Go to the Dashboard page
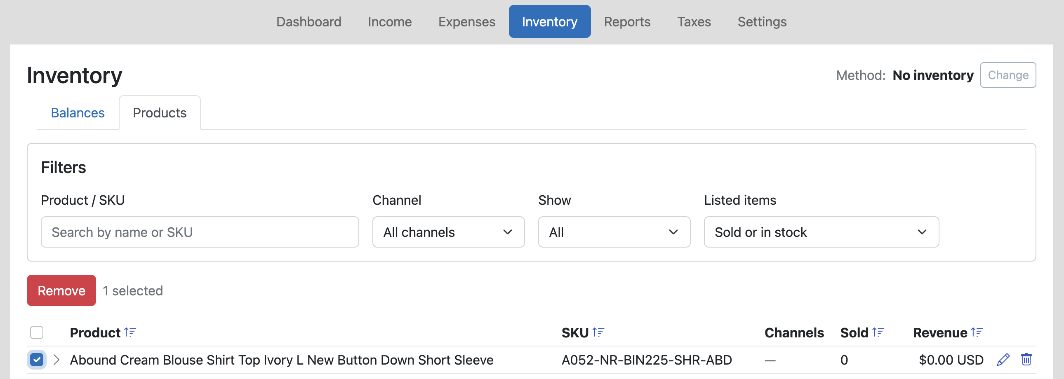The width and height of the screenshot is (1064, 379). tap(308, 21)
